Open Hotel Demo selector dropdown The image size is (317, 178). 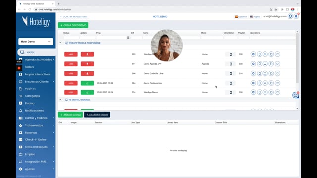point(36,42)
